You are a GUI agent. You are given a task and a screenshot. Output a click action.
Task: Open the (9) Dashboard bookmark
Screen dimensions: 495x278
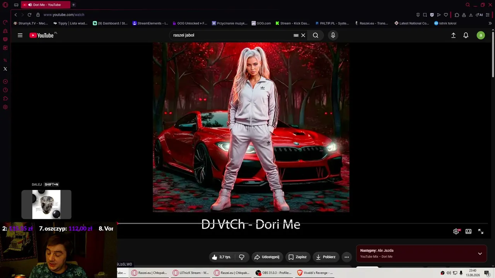[x=110, y=23]
